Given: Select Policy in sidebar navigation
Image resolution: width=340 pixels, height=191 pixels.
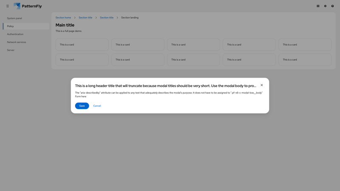Looking at the screenshot, I should pyautogui.click(x=26, y=26).
